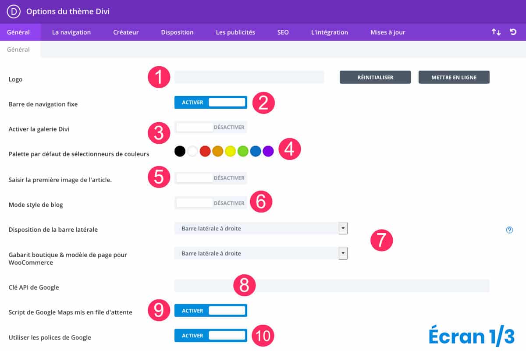
Task: Select the Général sub-tab
Action: click(x=20, y=50)
